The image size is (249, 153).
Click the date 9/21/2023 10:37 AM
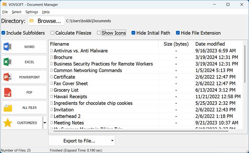pos(217,123)
